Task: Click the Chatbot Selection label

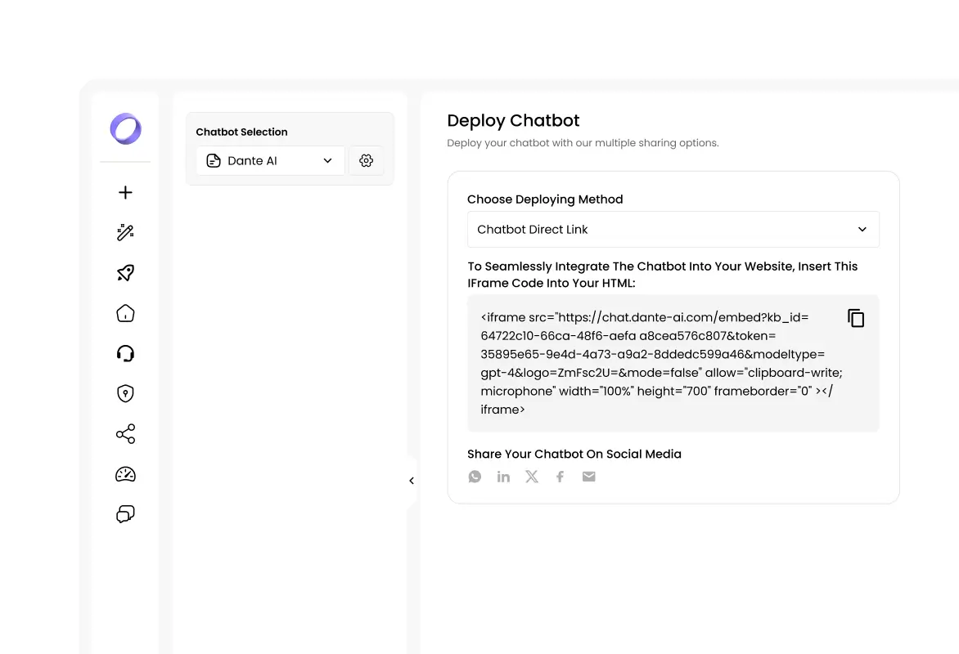Action: (x=241, y=132)
